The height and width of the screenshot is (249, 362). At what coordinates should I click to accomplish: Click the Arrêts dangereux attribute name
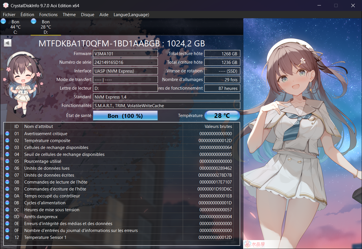coord(41,217)
